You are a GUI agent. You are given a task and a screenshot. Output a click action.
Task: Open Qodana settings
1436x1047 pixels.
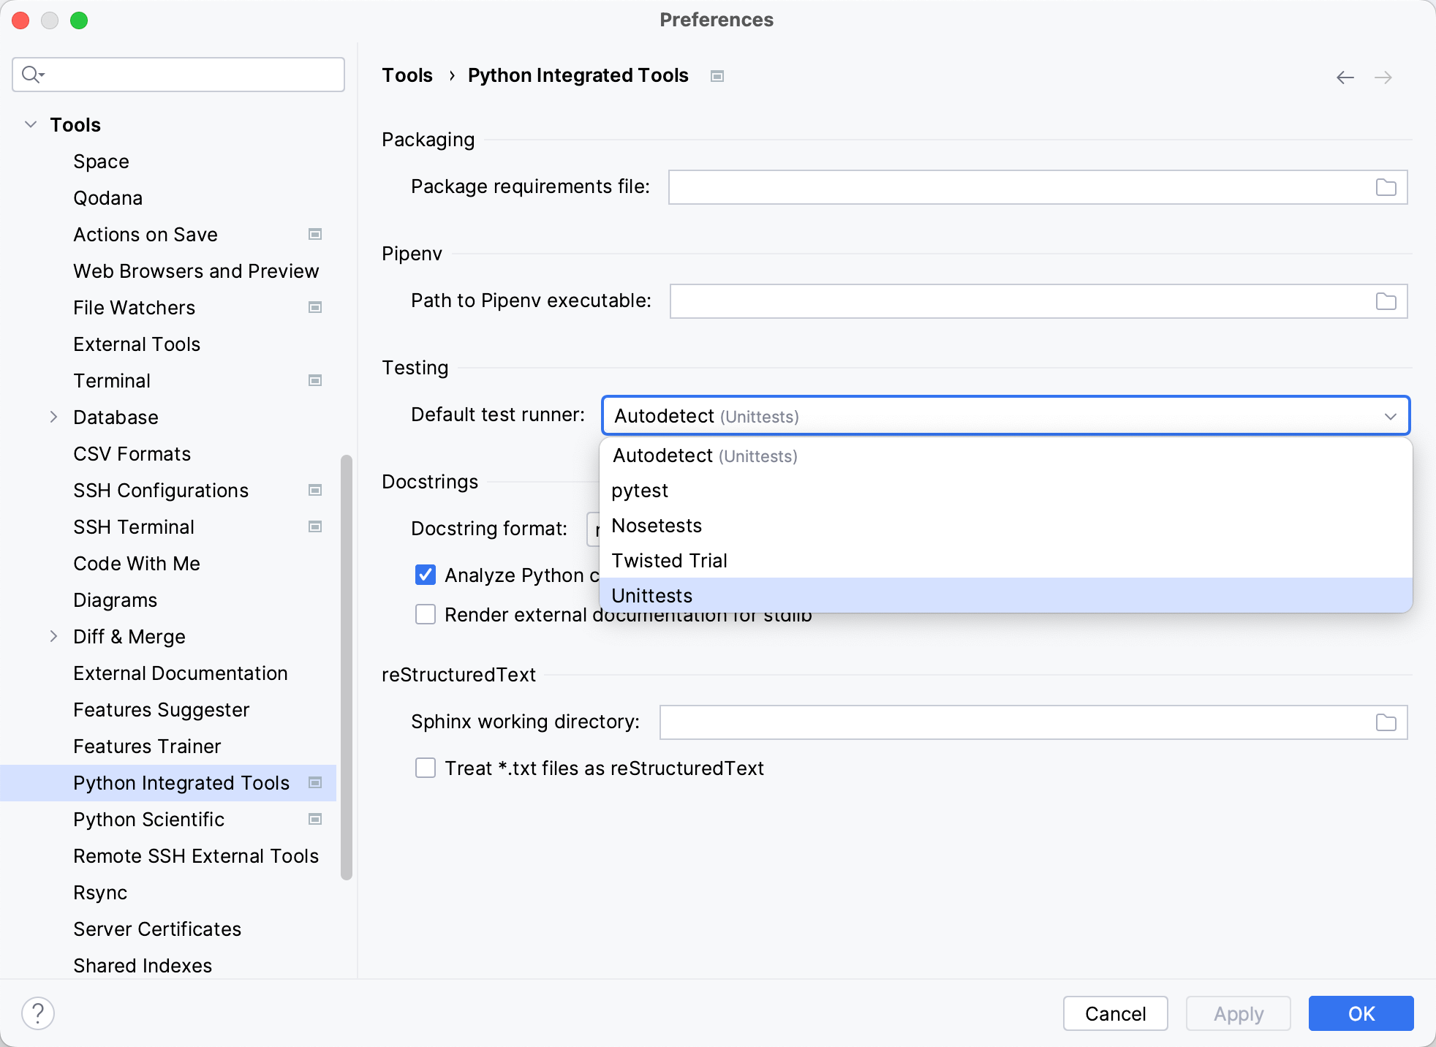click(107, 197)
